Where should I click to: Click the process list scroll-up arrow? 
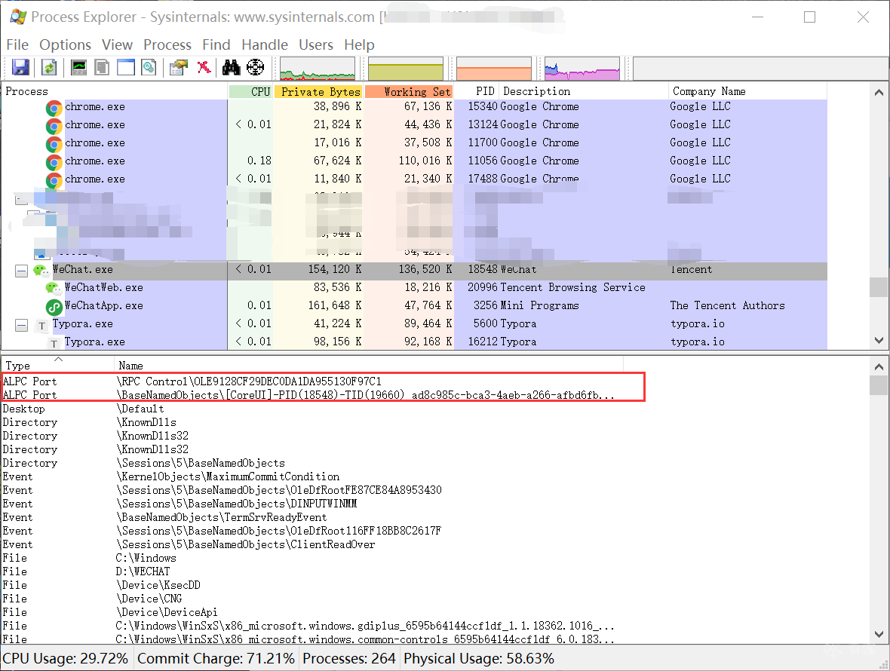[x=879, y=93]
